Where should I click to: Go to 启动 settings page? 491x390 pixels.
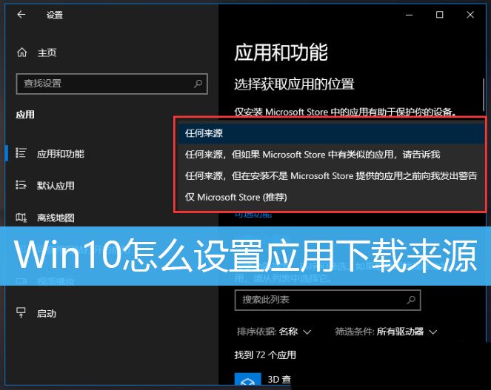pyautogui.click(x=46, y=313)
